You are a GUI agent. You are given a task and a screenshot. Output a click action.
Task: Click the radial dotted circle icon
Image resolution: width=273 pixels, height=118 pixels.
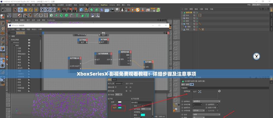click(x=41, y=15)
